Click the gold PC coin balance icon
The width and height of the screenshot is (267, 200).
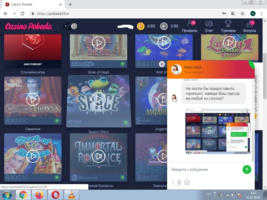click(x=141, y=26)
